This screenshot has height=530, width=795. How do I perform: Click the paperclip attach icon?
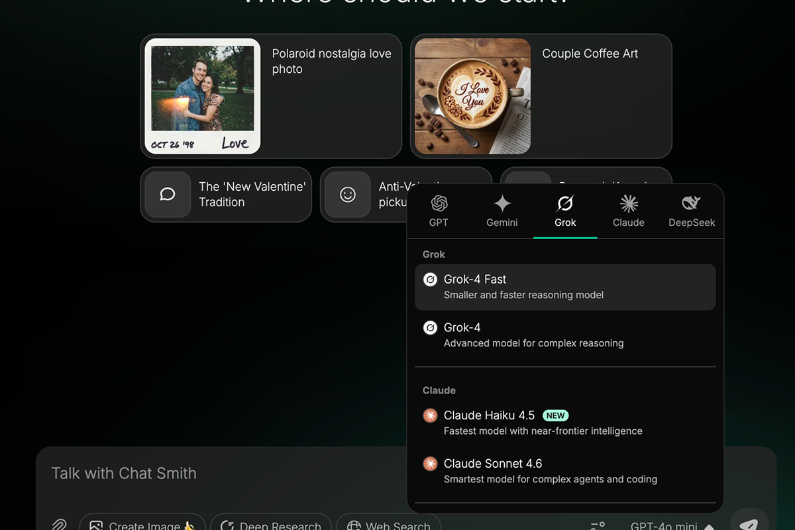(59, 525)
